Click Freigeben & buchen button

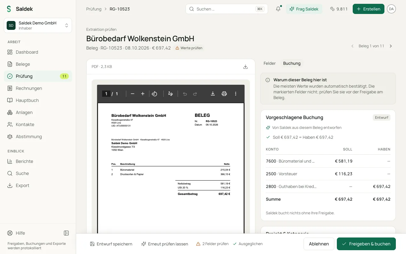point(366,244)
